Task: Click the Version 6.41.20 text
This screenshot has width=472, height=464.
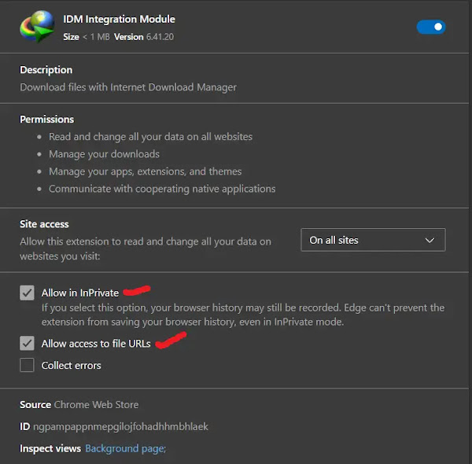Action: (x=143, y=36)
